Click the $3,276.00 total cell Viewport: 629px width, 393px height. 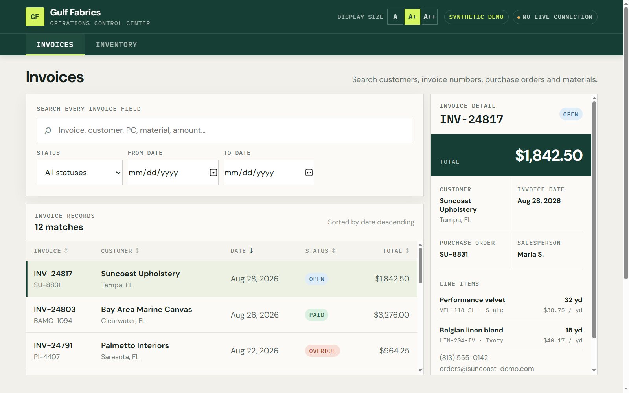point(392,315)
